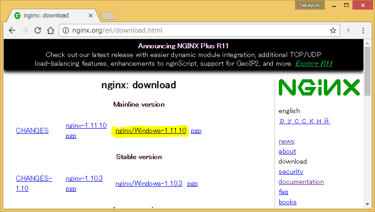Viewport: 375px width, 212px height.
Task: Open a new browser tab
Action: [108, 16]
